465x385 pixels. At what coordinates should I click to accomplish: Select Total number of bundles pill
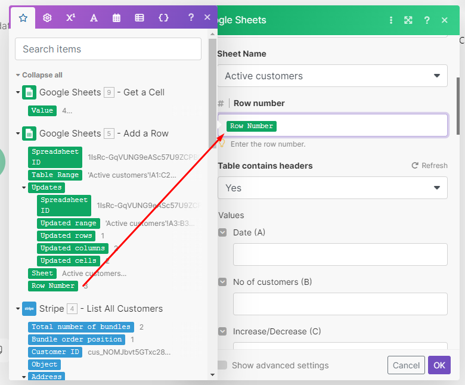(81, 327)
